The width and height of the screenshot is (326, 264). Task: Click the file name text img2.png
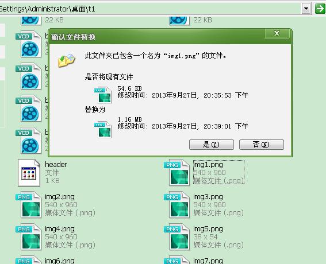tap(60, 197)
